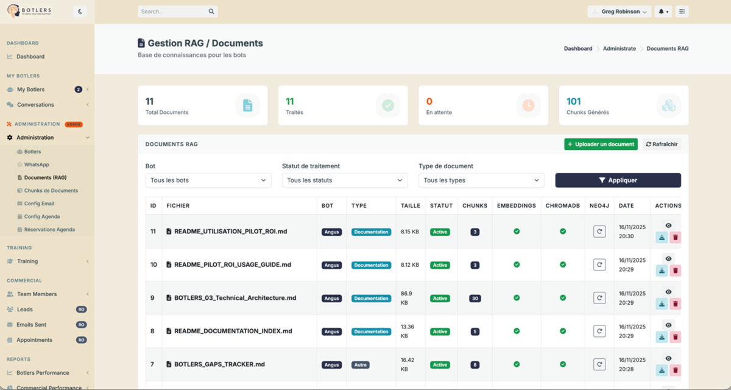Screen dimensions: 731x390
Task: Show preview of BOTLERS_03_Technical_Architecture.md
Action: coord(668,292)
